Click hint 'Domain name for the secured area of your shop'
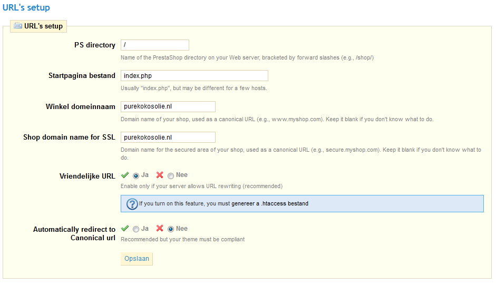The image size is (496, 285). (x=301, y=154)
